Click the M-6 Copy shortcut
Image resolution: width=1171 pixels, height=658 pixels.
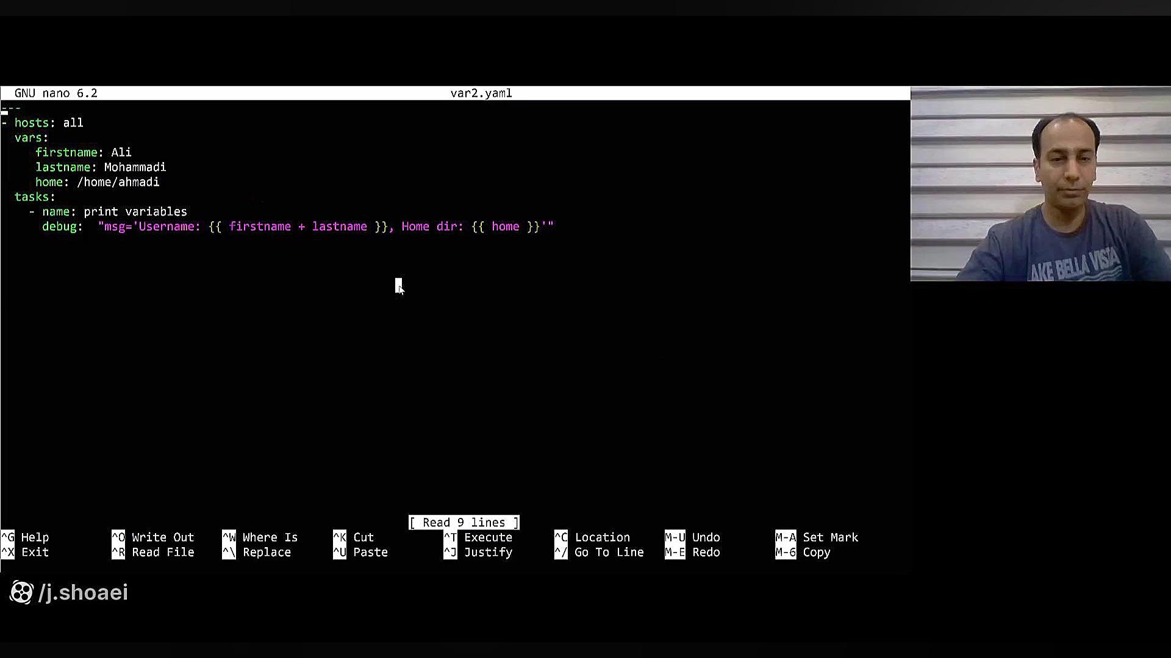(803, 552)
